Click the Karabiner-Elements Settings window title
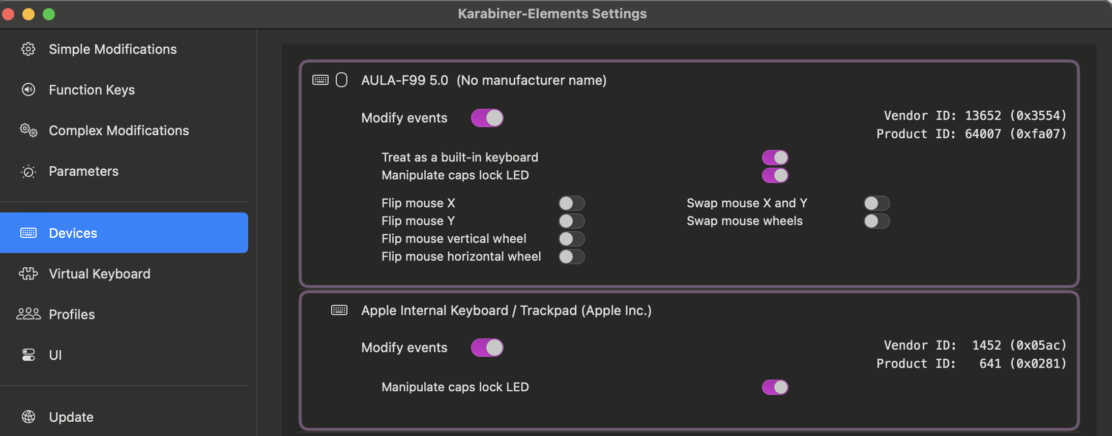Image resolution: width=1112 pixels, height=436 pixels. [x=552, y=14]
